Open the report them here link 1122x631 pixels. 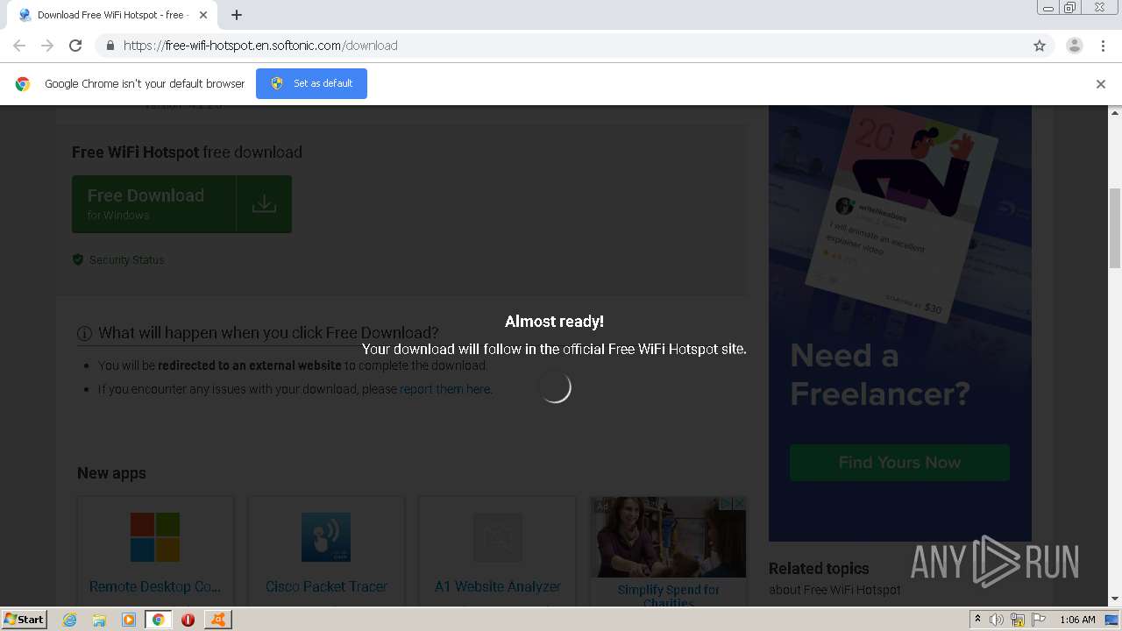(445, 389)
